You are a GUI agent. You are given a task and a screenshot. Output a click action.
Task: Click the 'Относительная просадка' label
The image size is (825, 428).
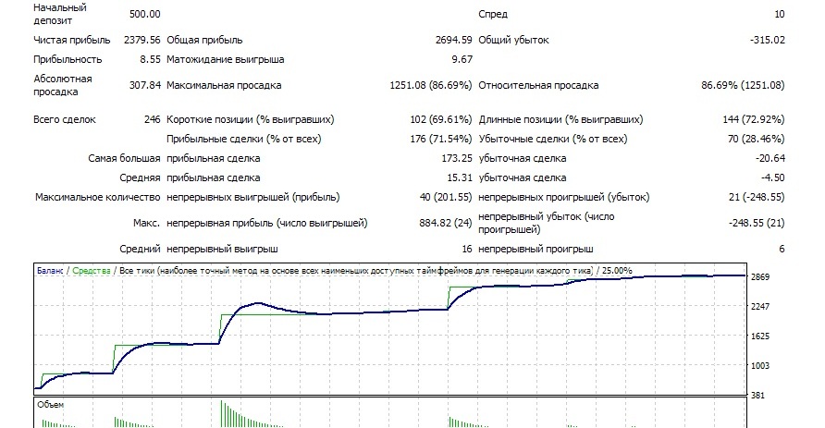tap(538, 85)
